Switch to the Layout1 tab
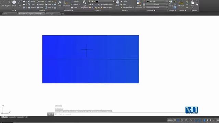The width and height of the screenshot is (219, 123). [12, 117]
